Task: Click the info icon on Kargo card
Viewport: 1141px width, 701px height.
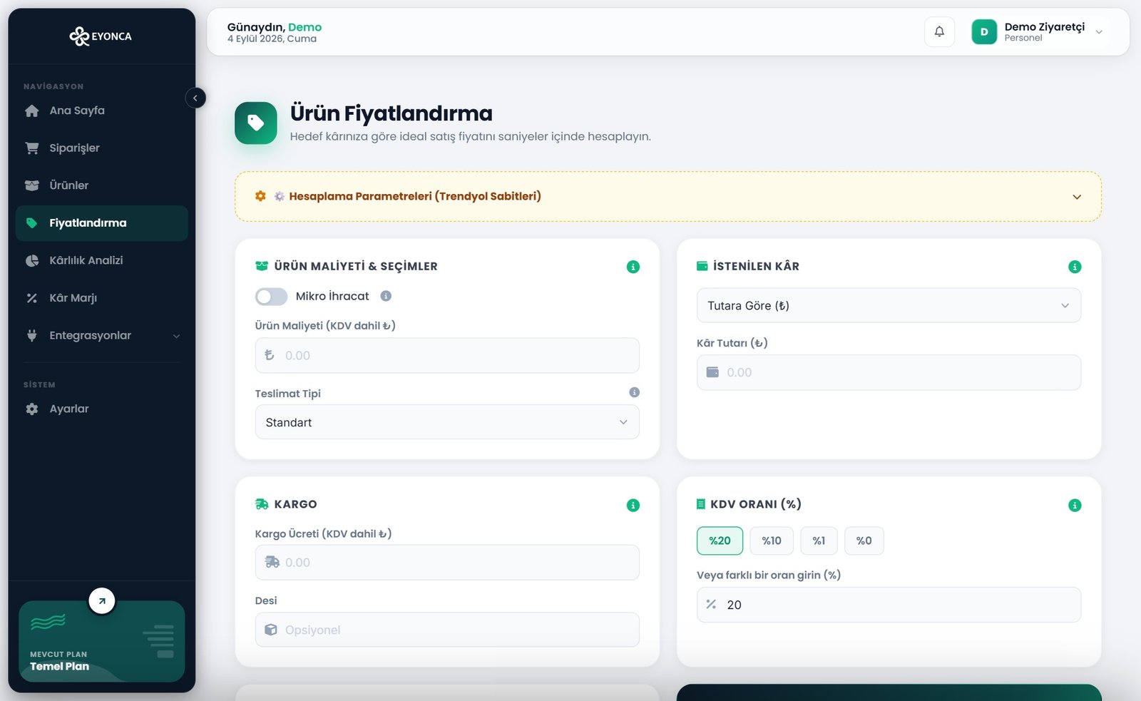Action: pyautogui.click(x=633, y=505)
